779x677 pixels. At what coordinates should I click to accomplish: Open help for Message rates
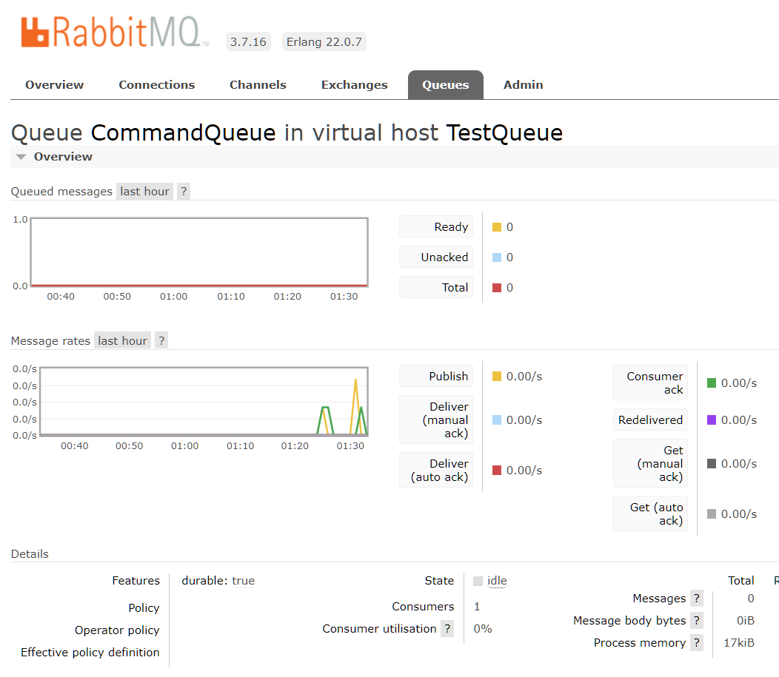pos(161,341)
